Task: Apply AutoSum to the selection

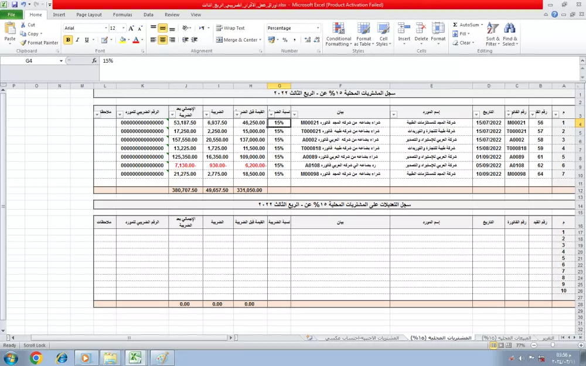Action: click(x=467, y=25)
